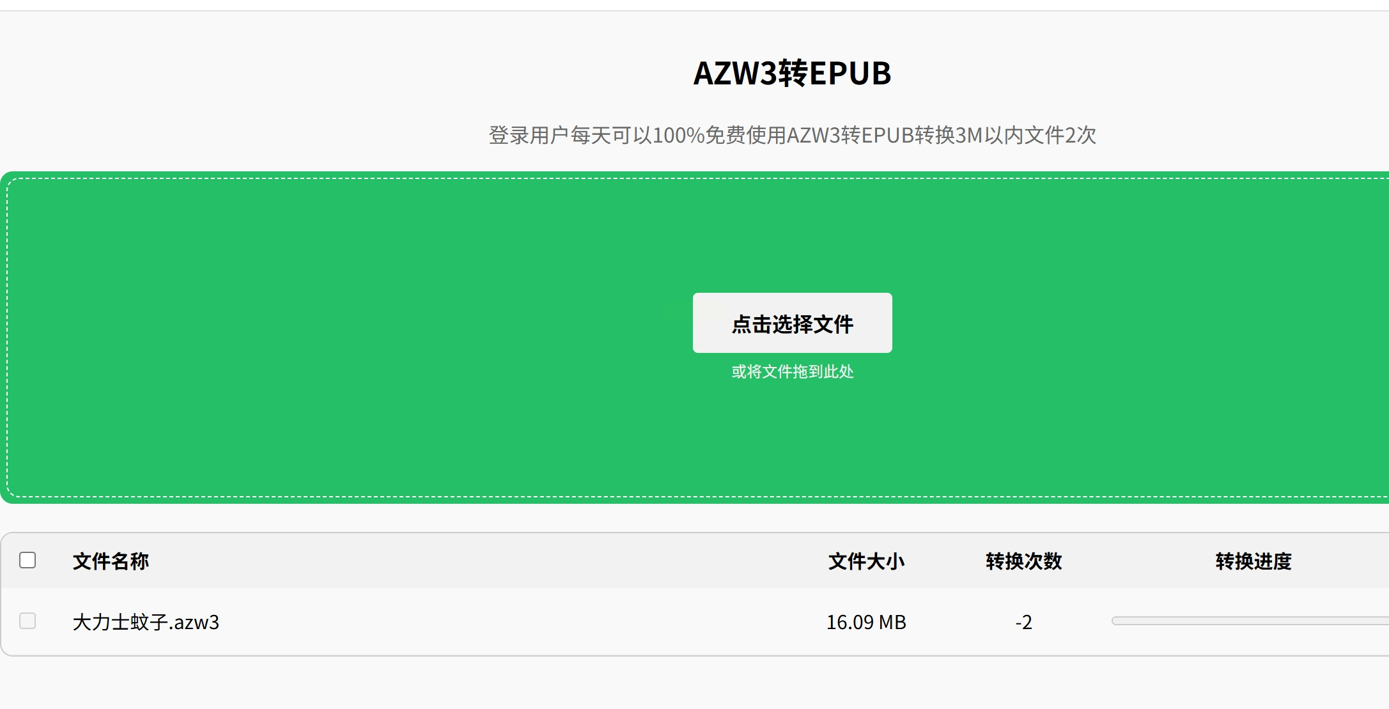1389x709 pixels.
Task: Click the 16.09 MB file size cell
Action: 866,622
